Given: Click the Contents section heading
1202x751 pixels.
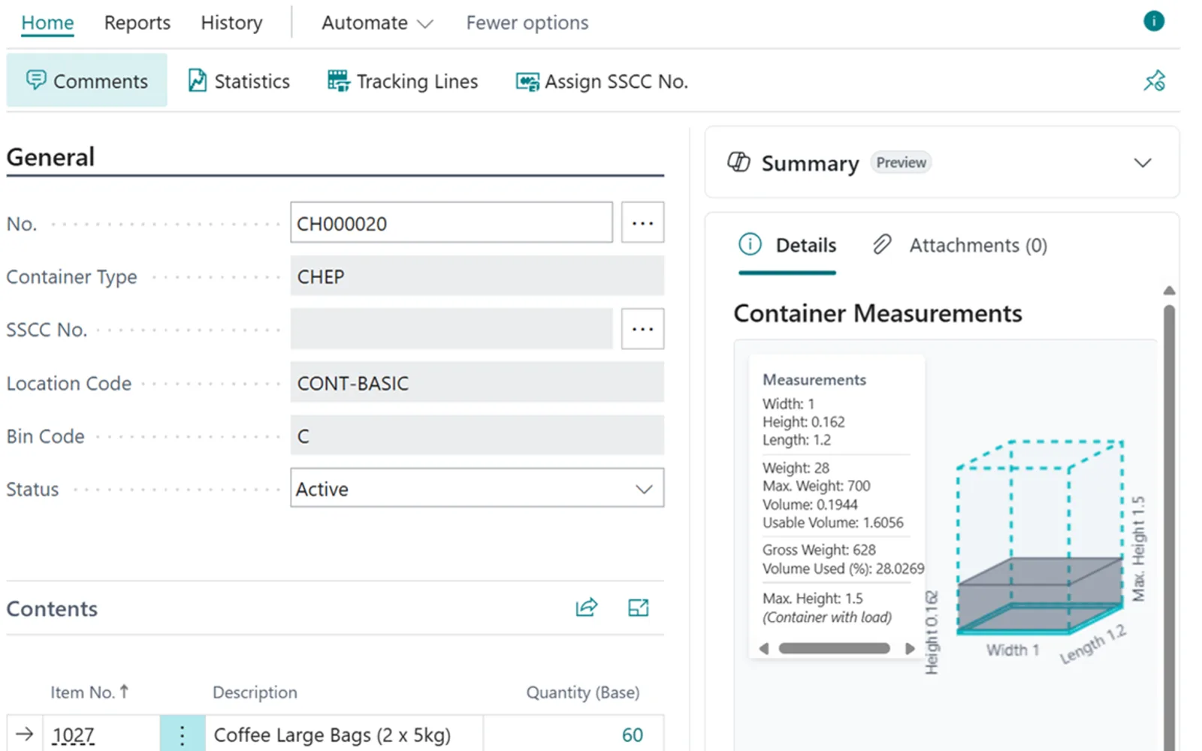Looking at the screenshot, I should pyautogui.click(x=52, y=608).
